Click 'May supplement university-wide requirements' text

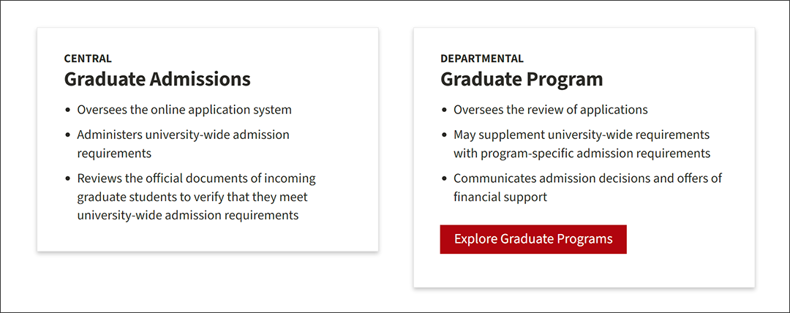click(582, 135)
